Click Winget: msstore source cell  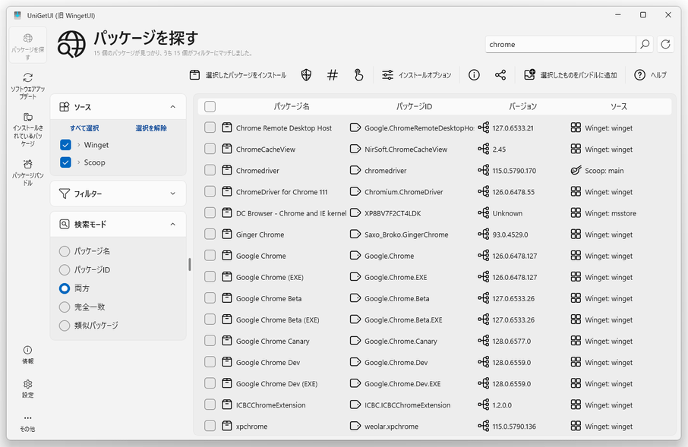(611, 213)
